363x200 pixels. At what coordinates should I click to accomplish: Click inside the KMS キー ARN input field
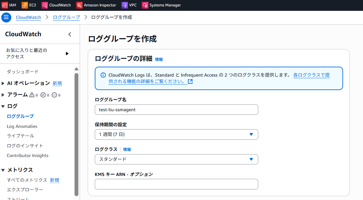click(176, 184)
